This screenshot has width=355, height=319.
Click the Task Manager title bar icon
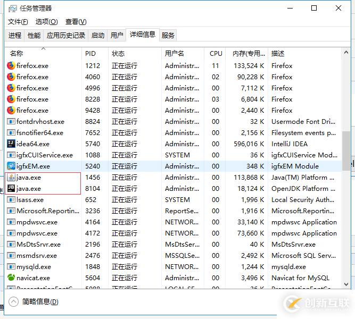coord(12,9)
